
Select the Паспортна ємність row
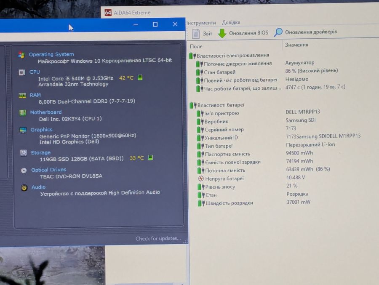pos(255,154)
